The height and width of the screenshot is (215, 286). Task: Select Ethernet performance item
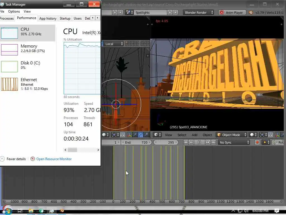[x=28, y=84]
